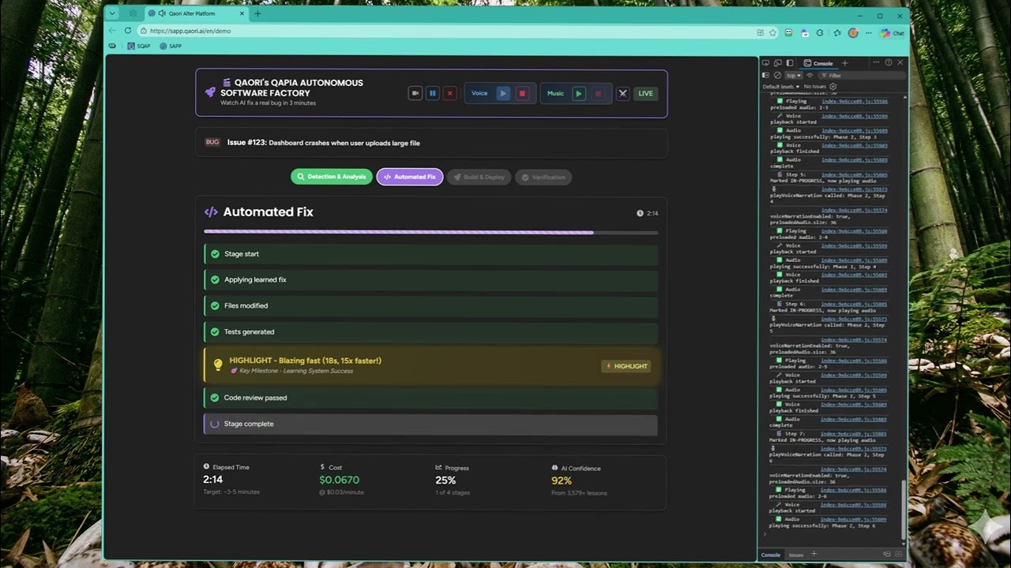Toggle the DevTools activity bar layout icon

(x=789, y=63)
